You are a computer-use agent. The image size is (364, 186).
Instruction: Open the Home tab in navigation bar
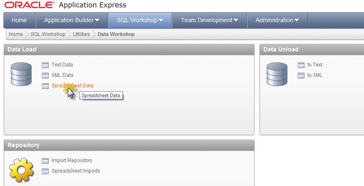coord(19,20)
